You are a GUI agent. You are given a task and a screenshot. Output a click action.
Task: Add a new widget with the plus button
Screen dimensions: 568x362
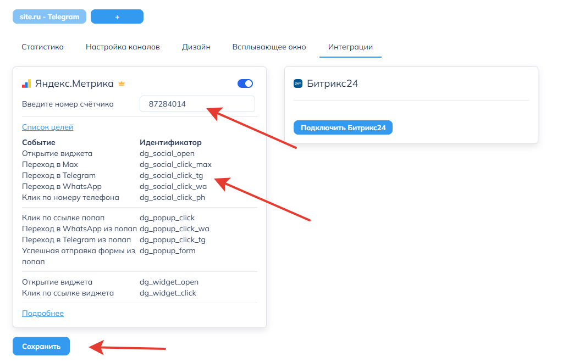tap(117, 17)
